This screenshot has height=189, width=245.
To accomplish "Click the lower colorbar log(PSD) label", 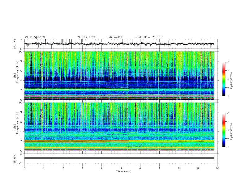I will (x=231, y=131).
